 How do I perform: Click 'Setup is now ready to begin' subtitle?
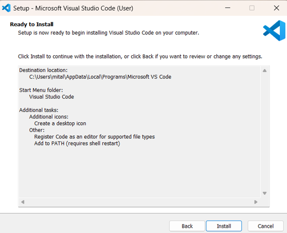(x=108, y=33)
